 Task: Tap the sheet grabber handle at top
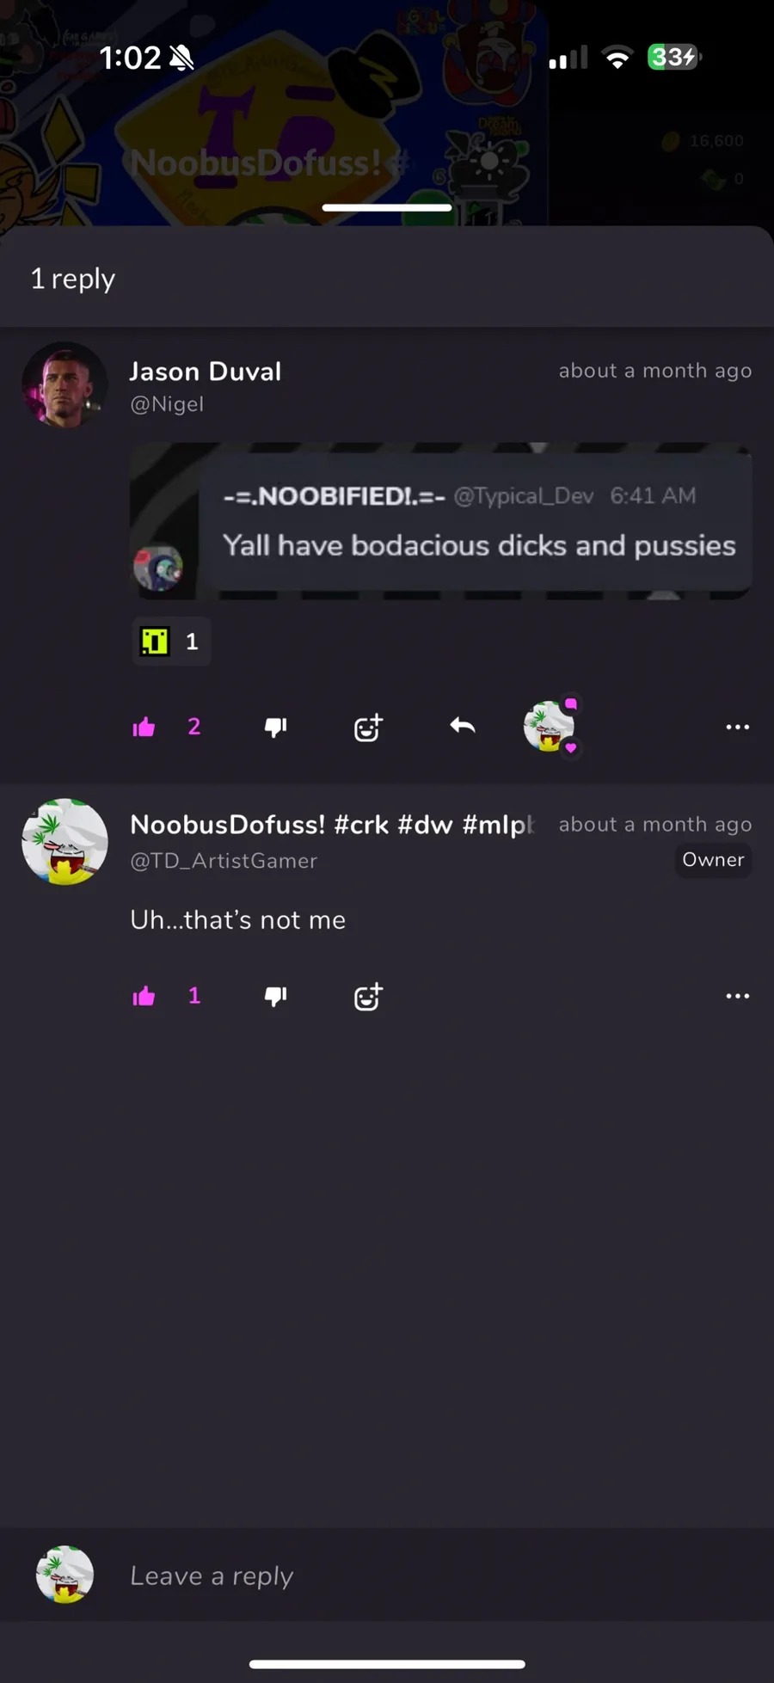pyautogui.click(x=387, y=207)
